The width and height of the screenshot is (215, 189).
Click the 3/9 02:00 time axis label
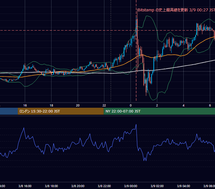157,186
